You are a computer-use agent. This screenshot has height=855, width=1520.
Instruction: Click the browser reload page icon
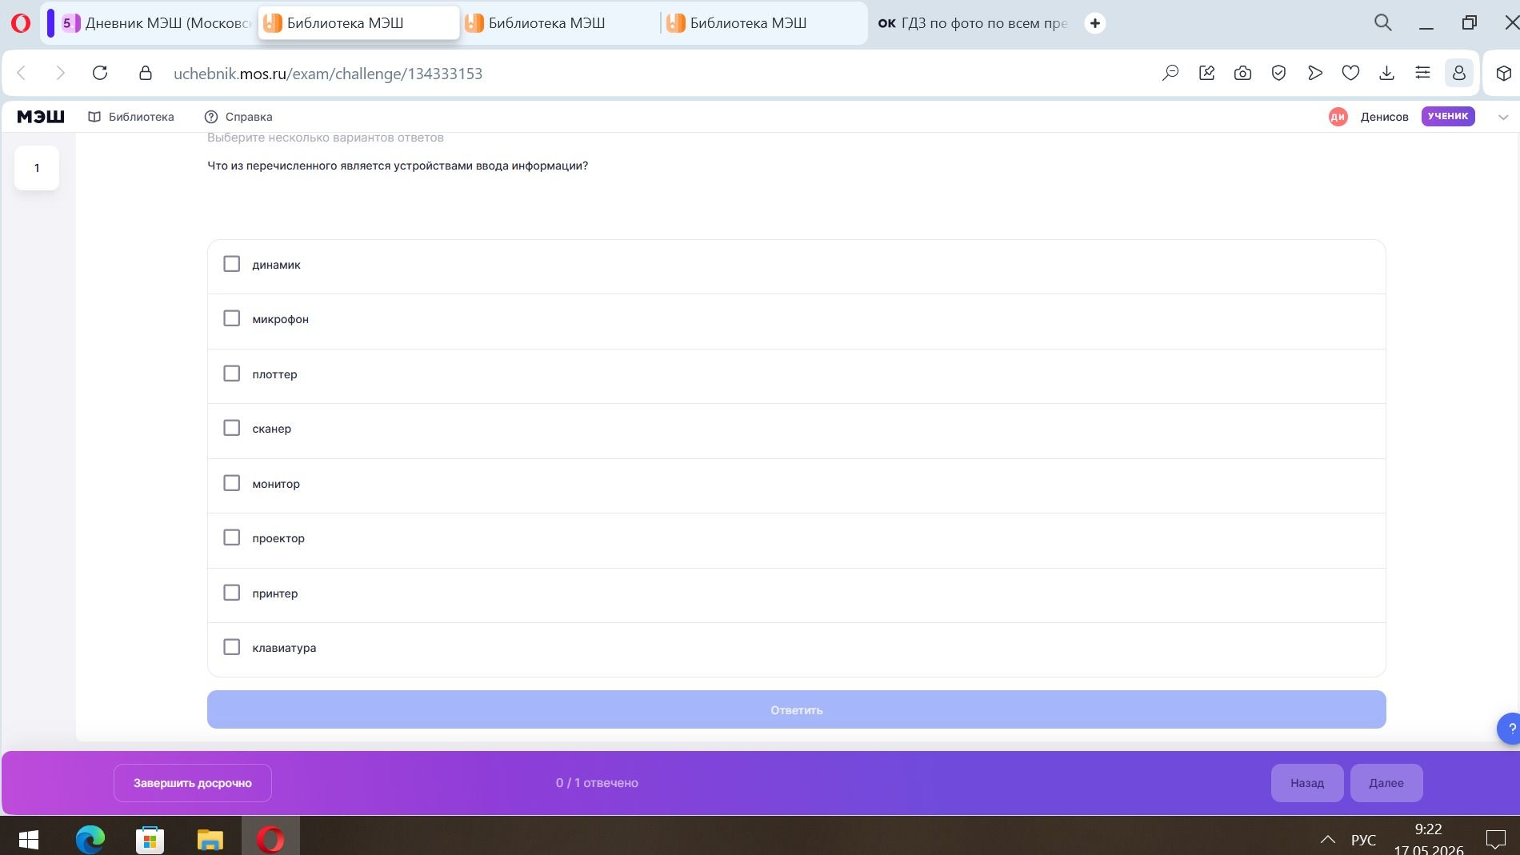100,73
